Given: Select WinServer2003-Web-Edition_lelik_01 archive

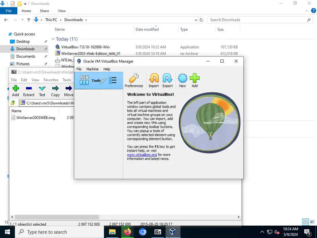Looking at the screenshot, I should 91,54.
